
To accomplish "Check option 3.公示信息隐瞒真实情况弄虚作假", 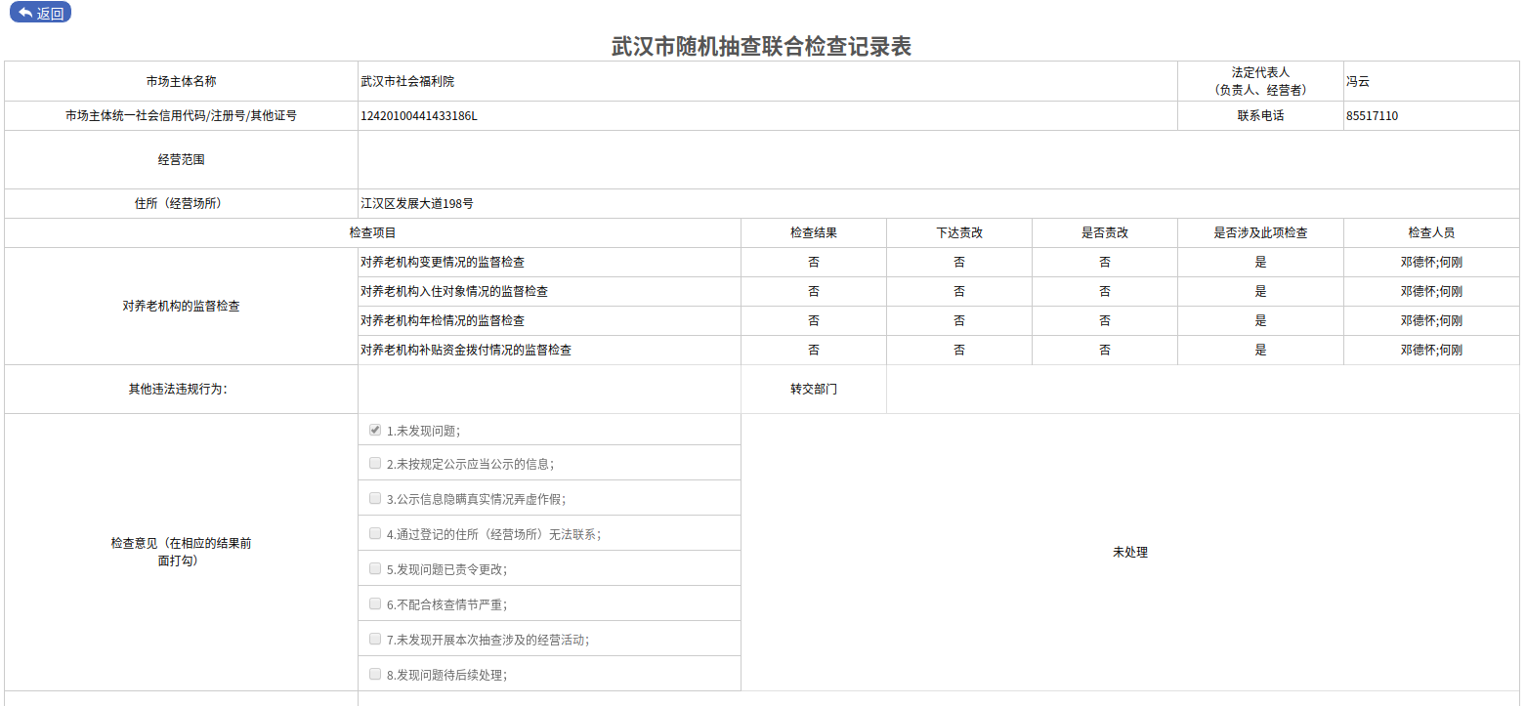I will pyautogui.click(x=375, y=498).
